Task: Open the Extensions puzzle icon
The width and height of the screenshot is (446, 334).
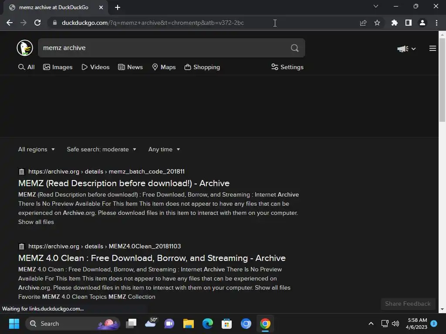Action: [394, 23]
